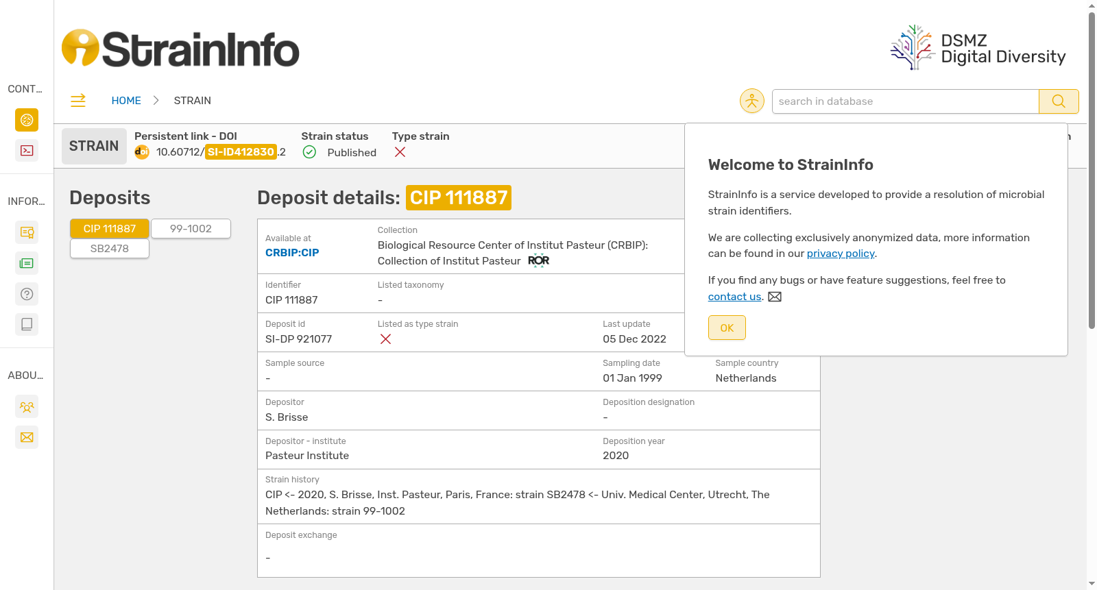Open the privacy policy link

click(841, 254)
